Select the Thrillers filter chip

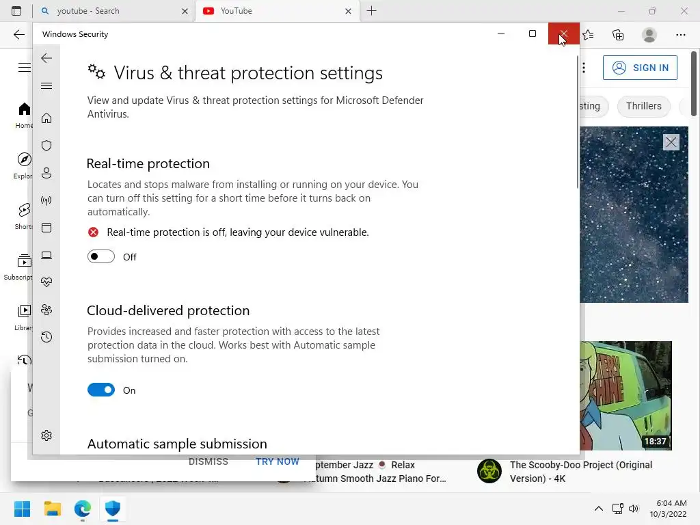coord(644,106)
